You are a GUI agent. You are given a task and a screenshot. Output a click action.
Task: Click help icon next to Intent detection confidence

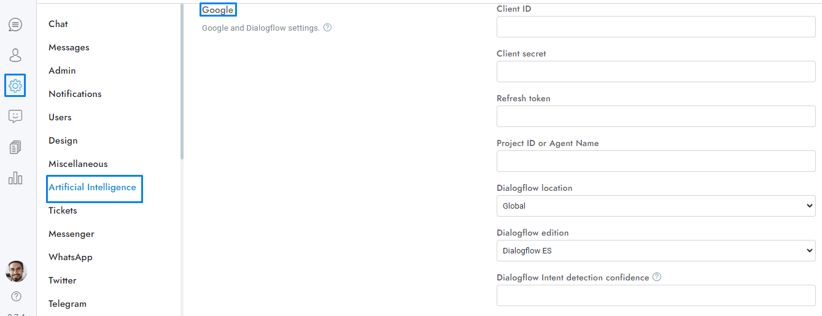[657, 277]
